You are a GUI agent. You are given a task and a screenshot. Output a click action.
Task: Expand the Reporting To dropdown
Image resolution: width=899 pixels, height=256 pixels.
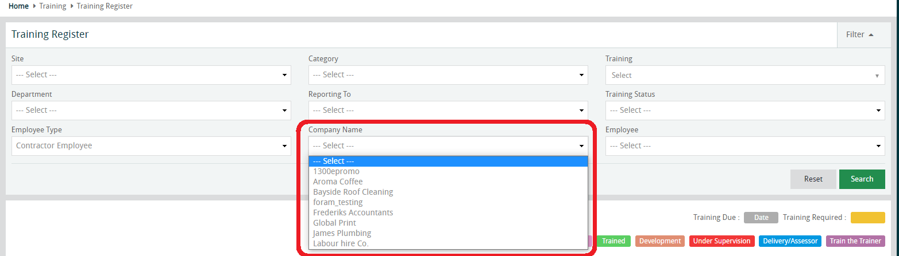point(448,111)
